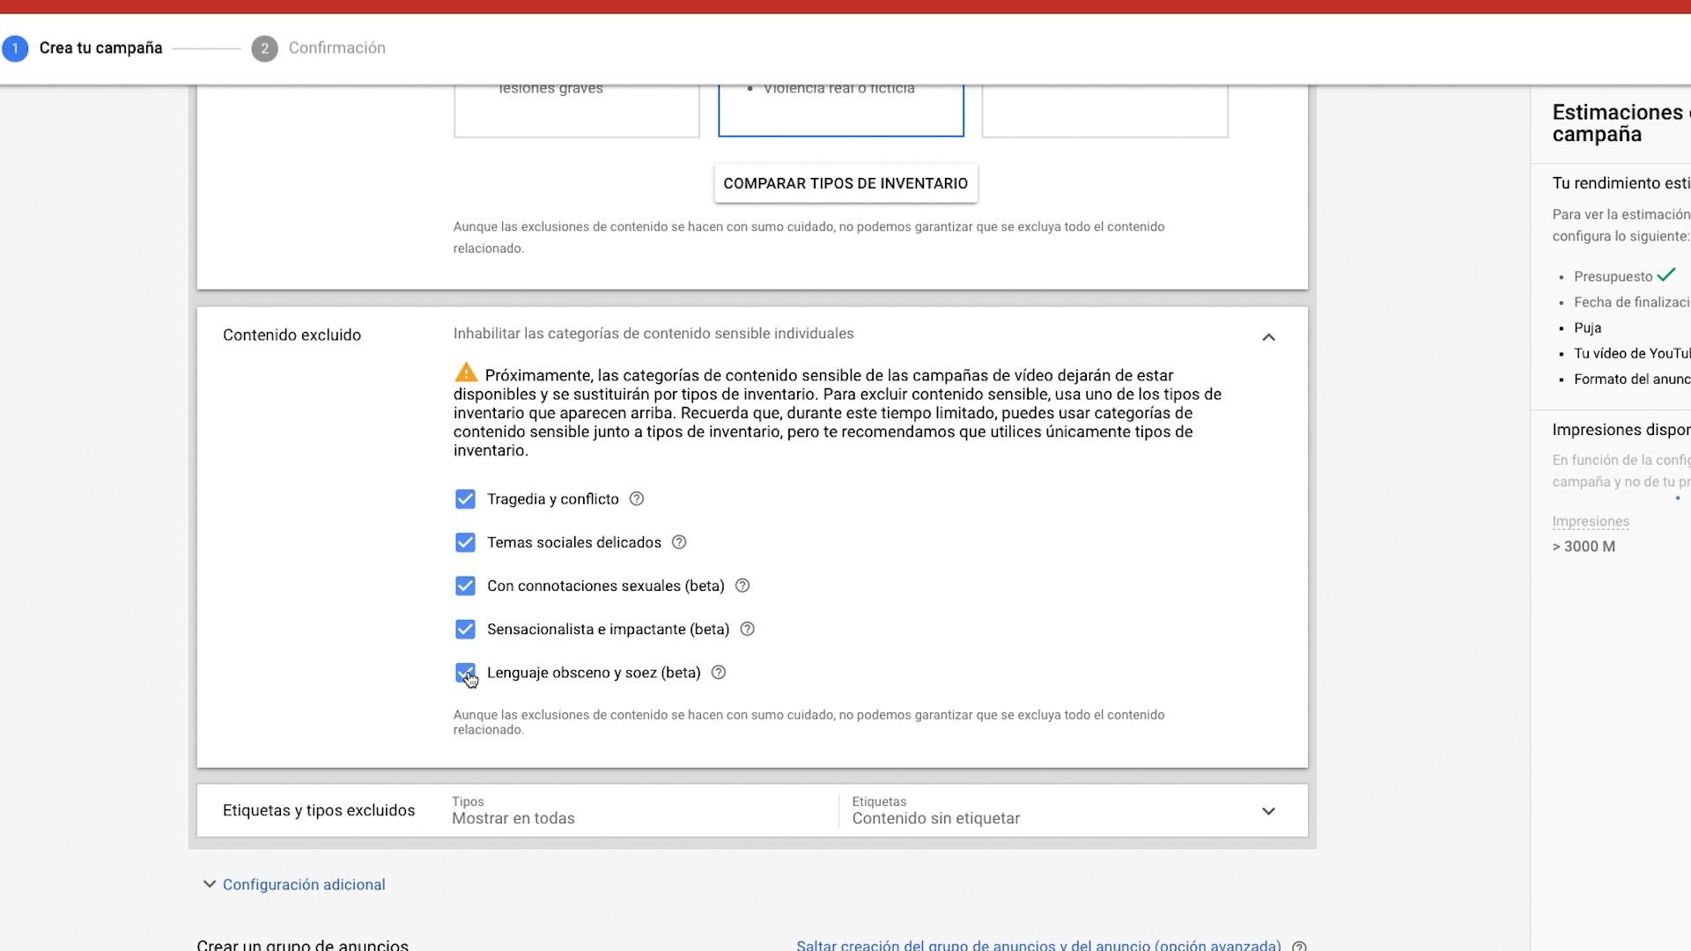
Task: Select the empty third inventory type card
Action: tap(1105, 110)
